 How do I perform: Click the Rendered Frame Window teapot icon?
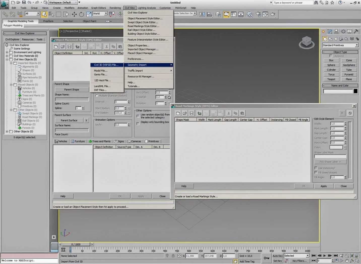pyautogui.click(x=265, y=14)
